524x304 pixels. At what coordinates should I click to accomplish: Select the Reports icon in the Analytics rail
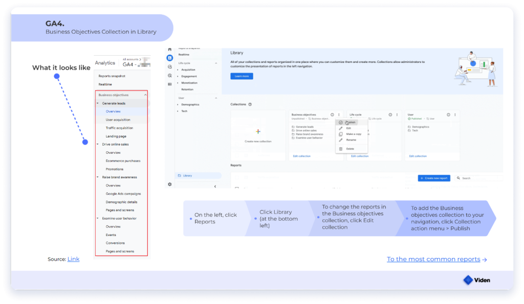point(170,58)
